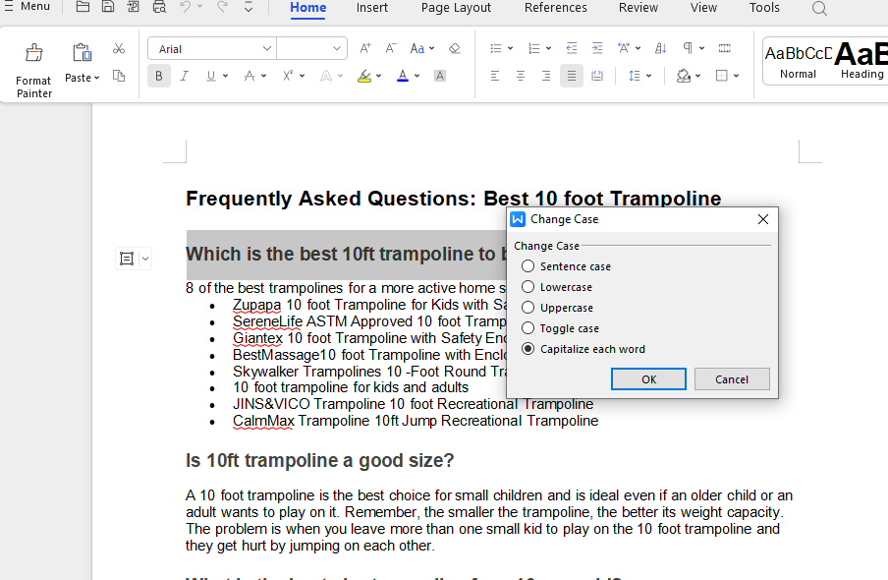Click the Copy icon below Cut
Image resolution: width=888 pixels, height=580 pixels.
(x=119, y=74)
